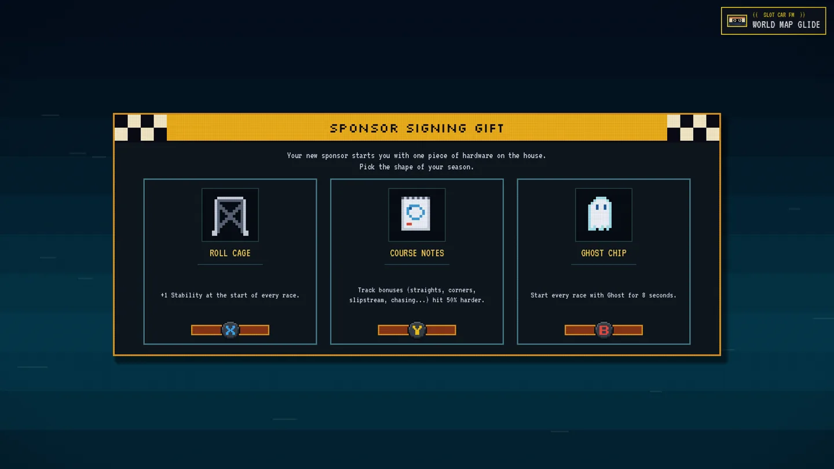Viewport: 834px width, 469px height.
Task: Select Roll Cage with the X button
Action: coord(230,330)
